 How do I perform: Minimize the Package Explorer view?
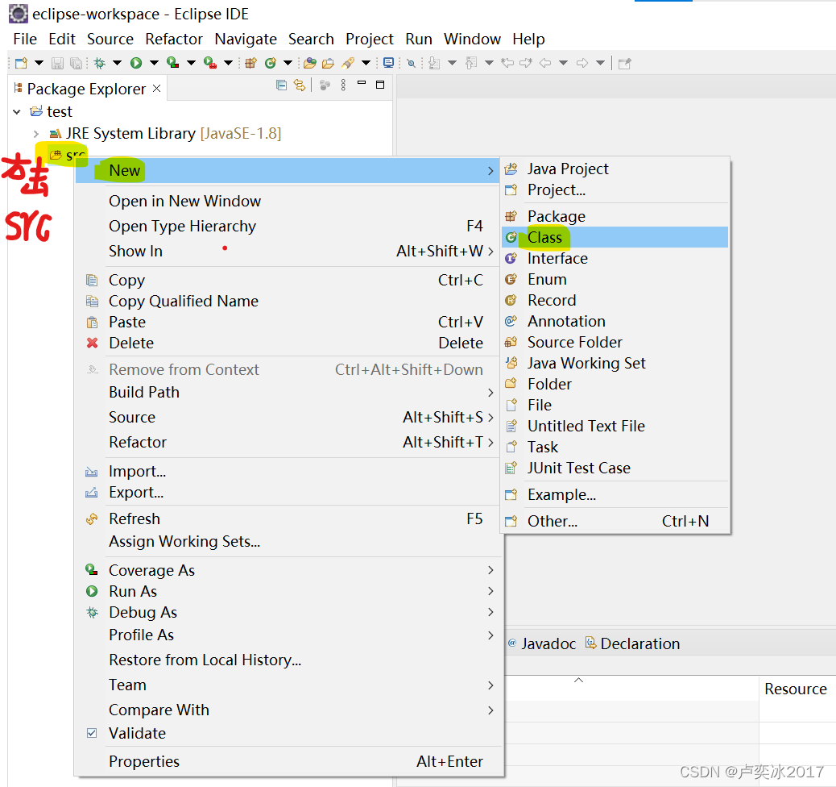click(362, 83)
